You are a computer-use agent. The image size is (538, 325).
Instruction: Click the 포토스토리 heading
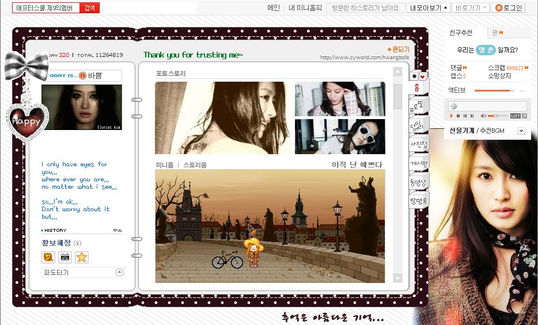click(171, 73)
